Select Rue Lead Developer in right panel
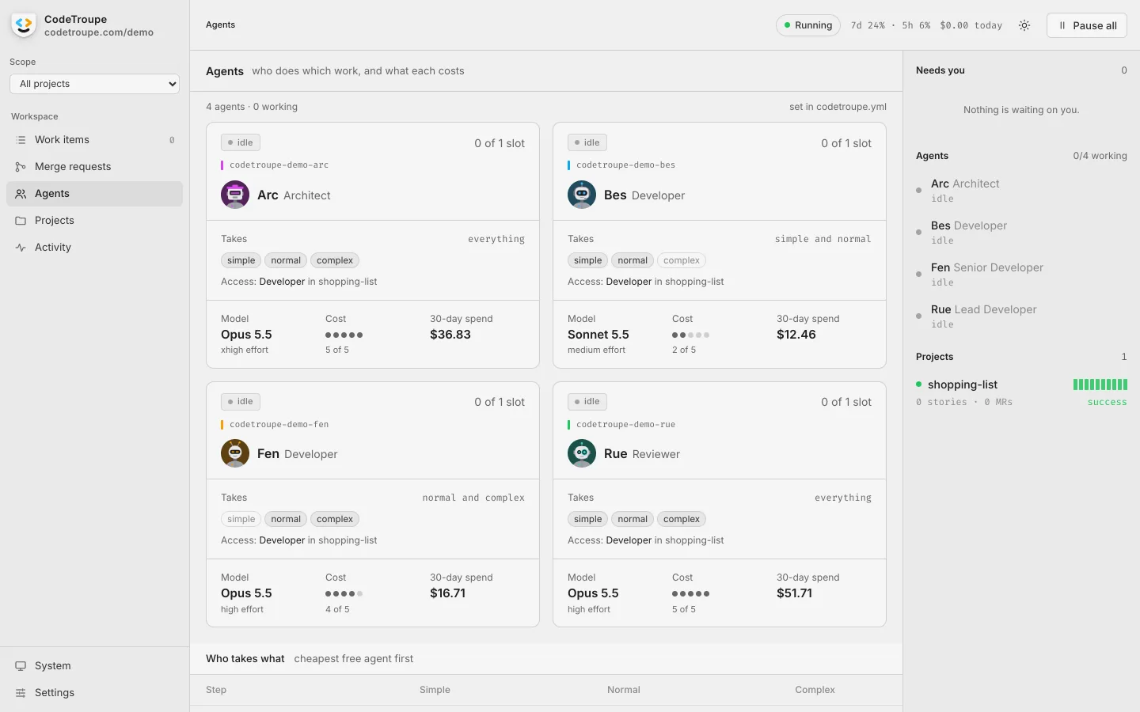 (x=1021, y=316)
